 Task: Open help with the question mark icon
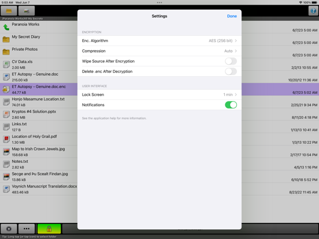click(x=313, y=11)
